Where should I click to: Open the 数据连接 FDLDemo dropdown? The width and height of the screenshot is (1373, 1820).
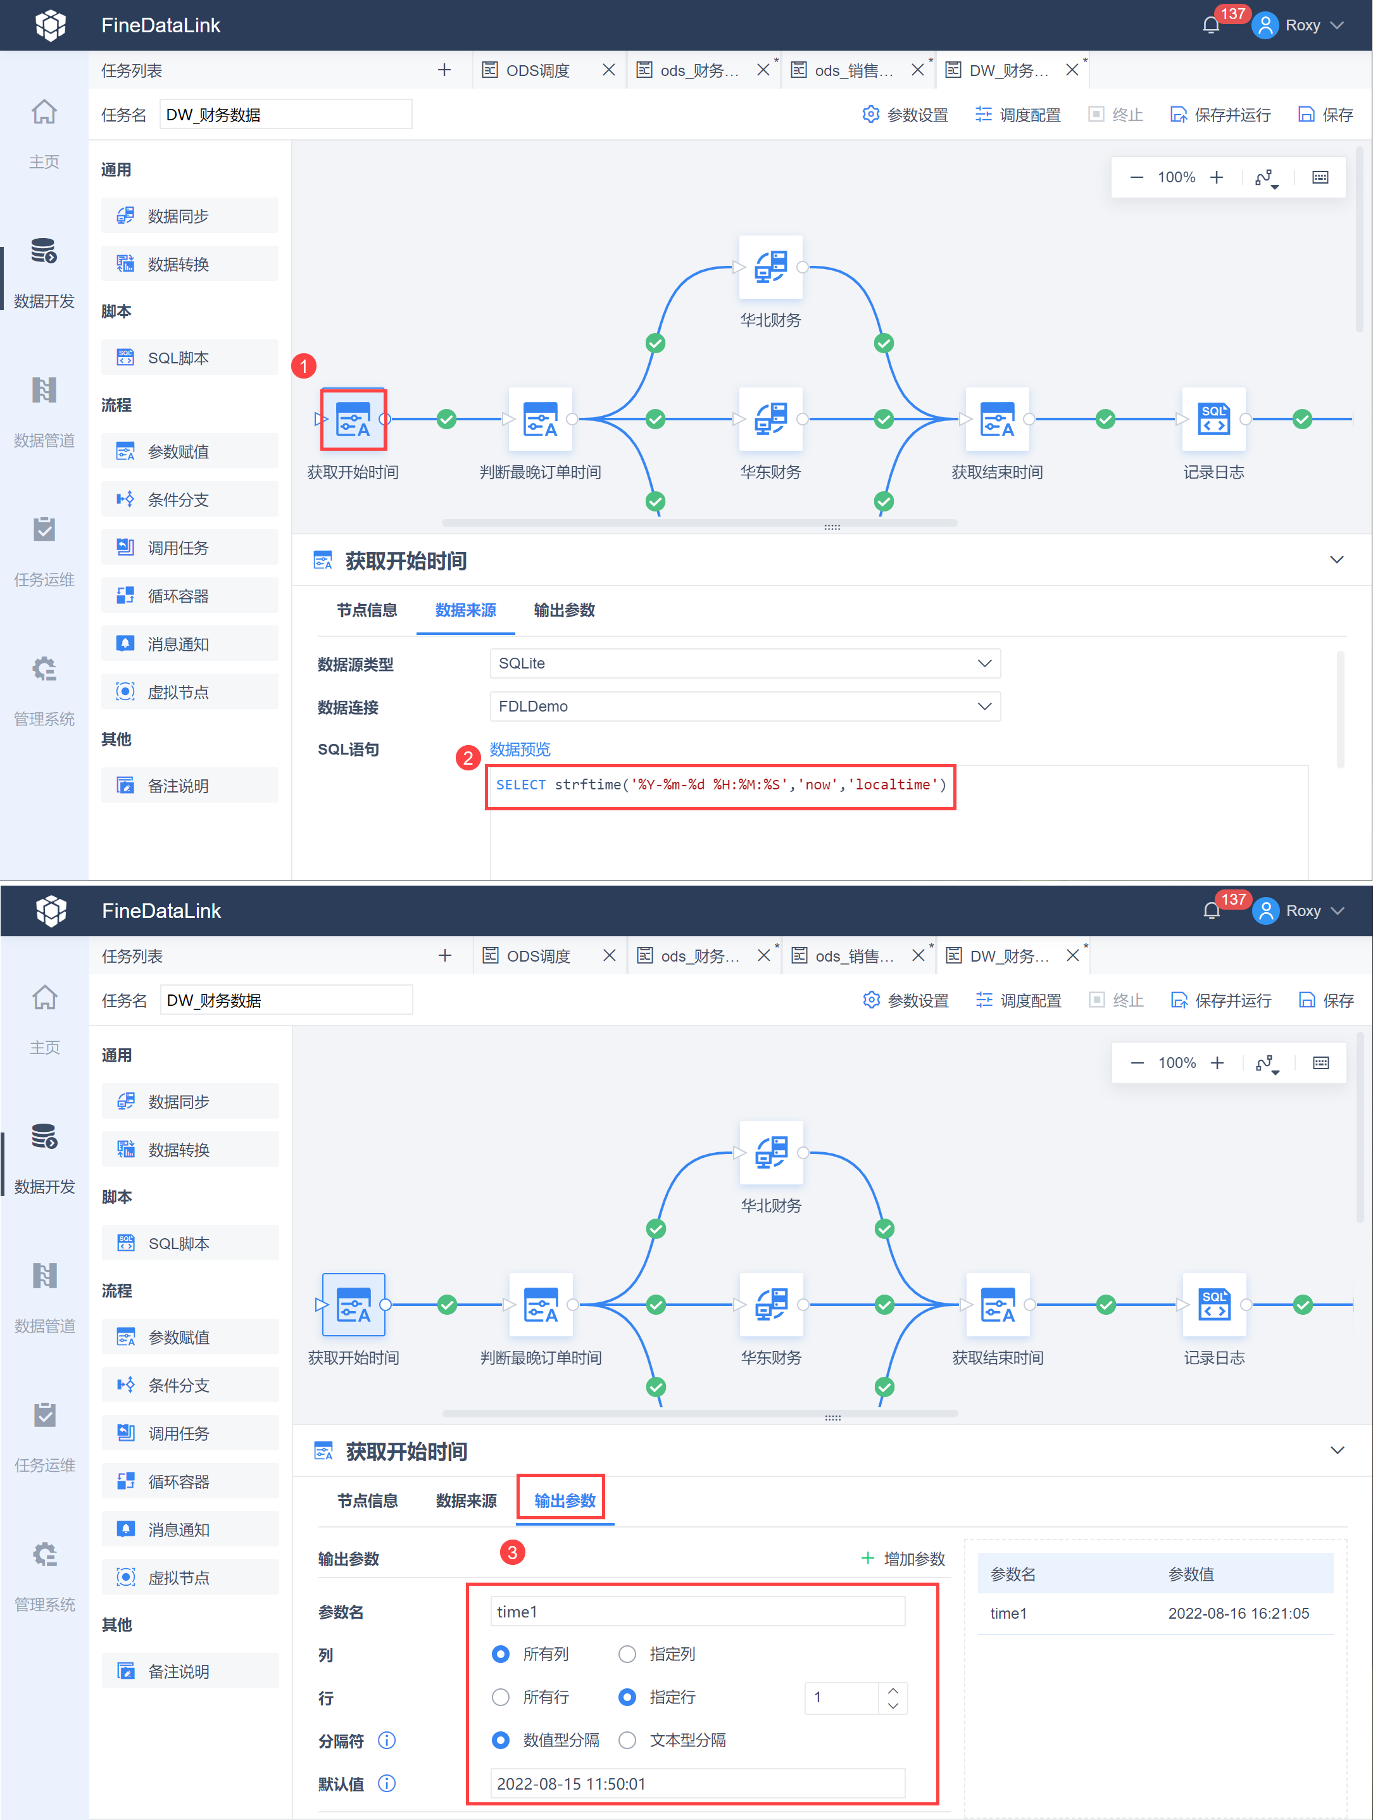745,706
